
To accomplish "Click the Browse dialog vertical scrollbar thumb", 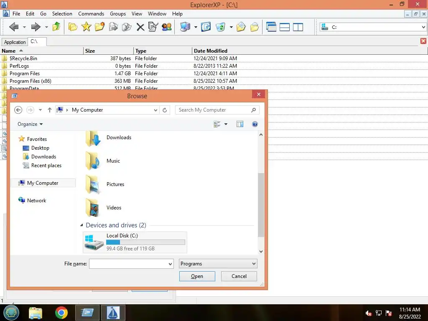I will (261, 205).
